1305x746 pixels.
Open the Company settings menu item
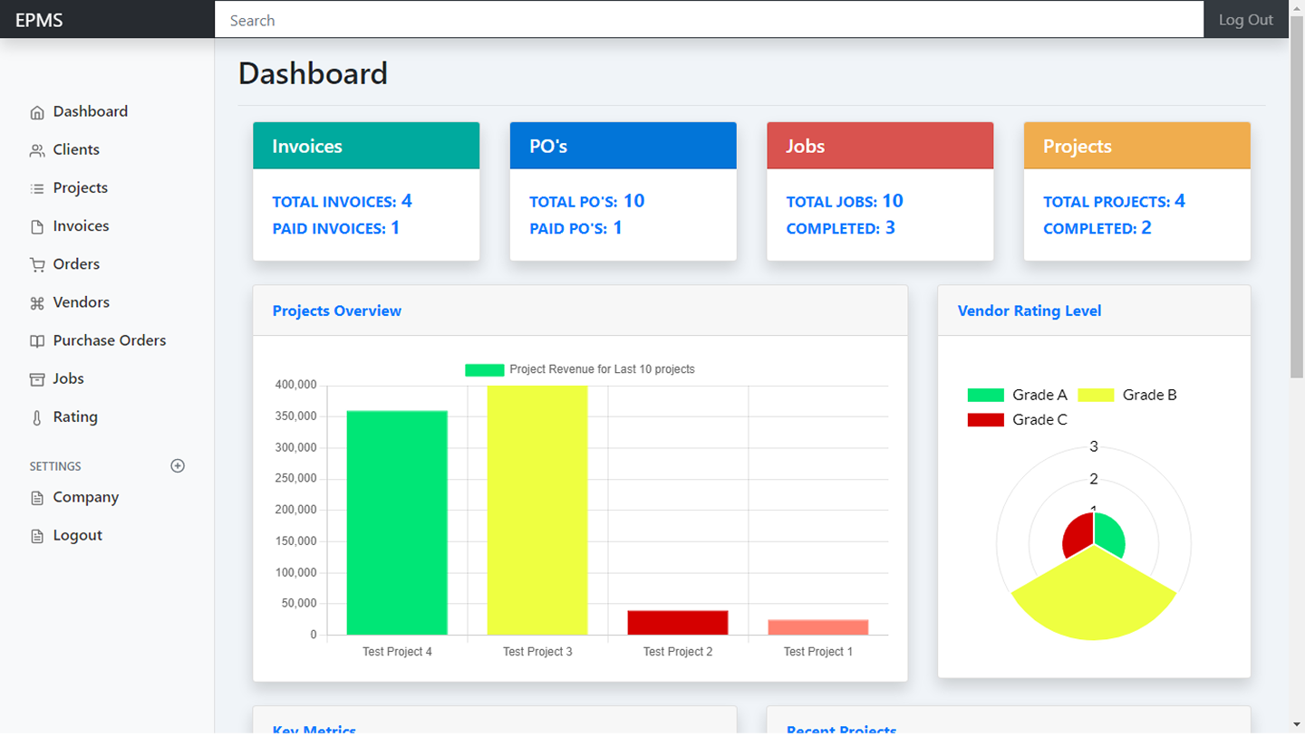(85, 497)
